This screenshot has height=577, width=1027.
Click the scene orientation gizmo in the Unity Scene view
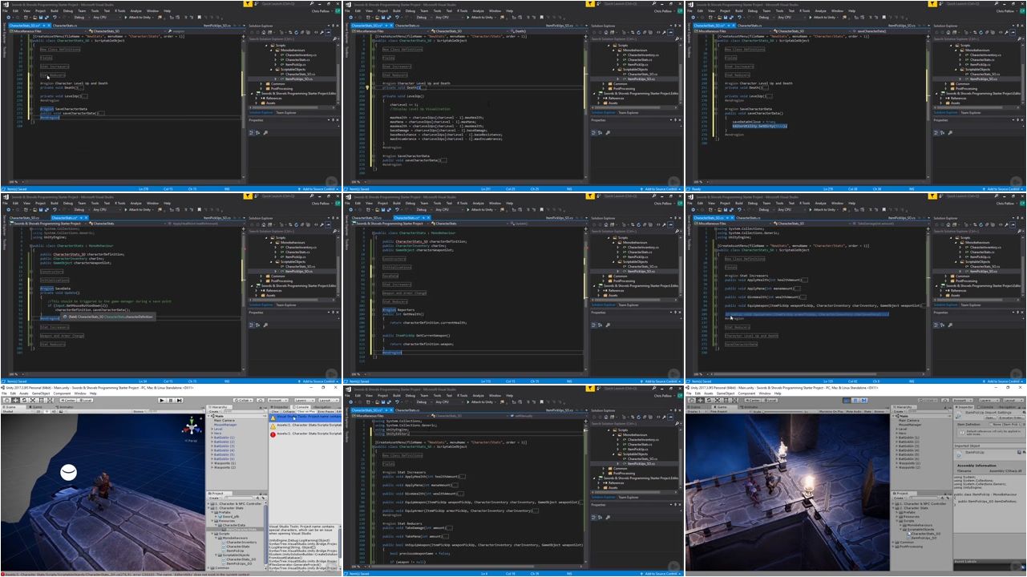[191, 426]
